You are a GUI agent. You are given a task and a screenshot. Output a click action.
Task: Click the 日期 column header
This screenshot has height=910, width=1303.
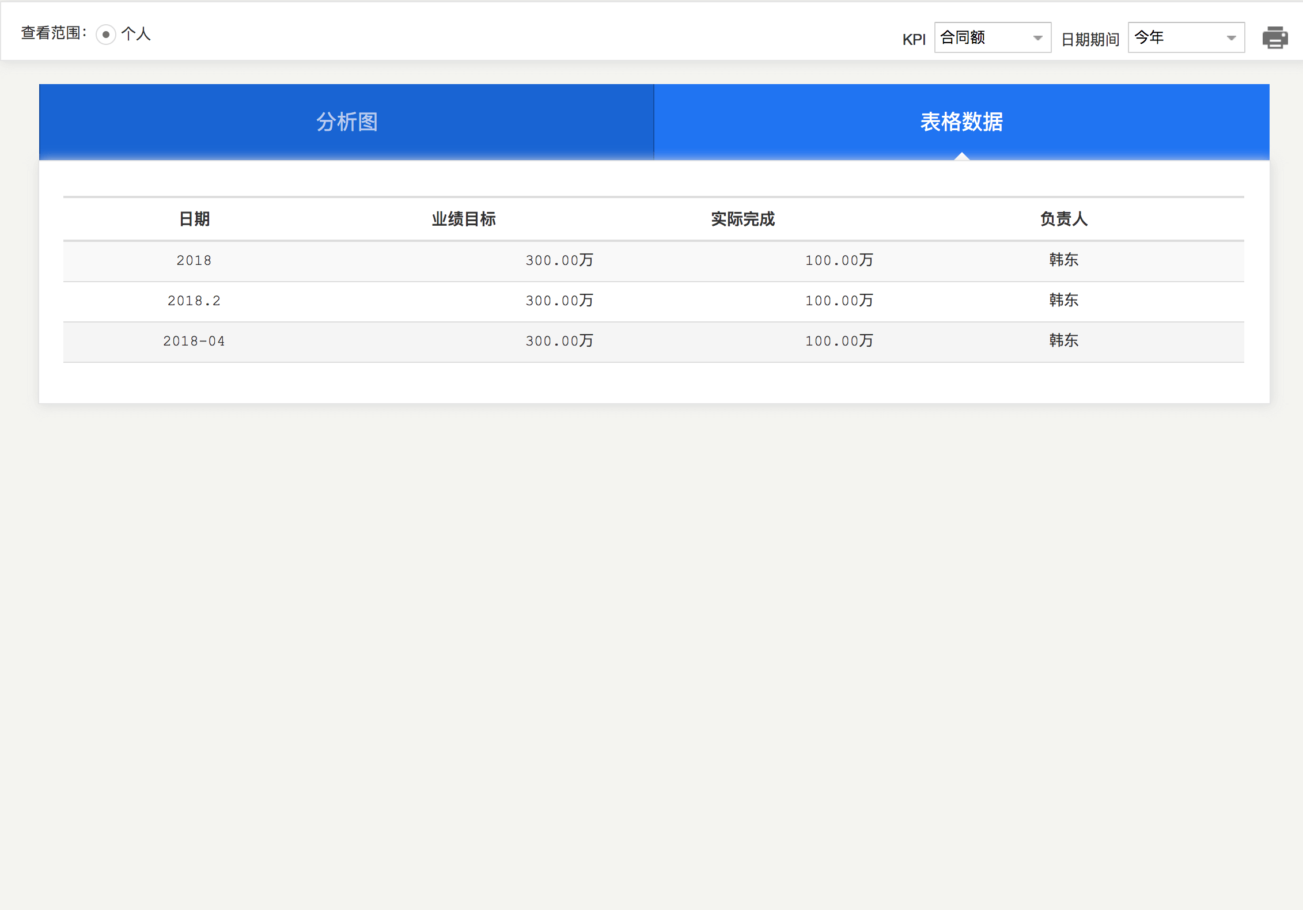[194, 219]
